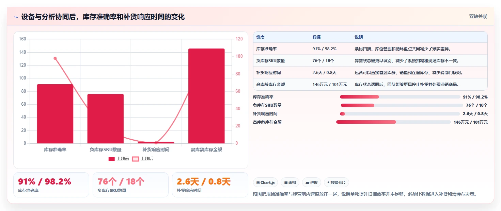Click the 数据卡片 tag
This screenshot has width=501, height=211.
tap(336, 182)
